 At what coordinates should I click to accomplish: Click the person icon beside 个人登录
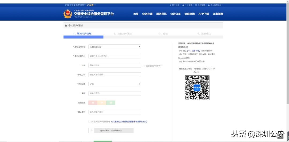[x=183, y=5]
